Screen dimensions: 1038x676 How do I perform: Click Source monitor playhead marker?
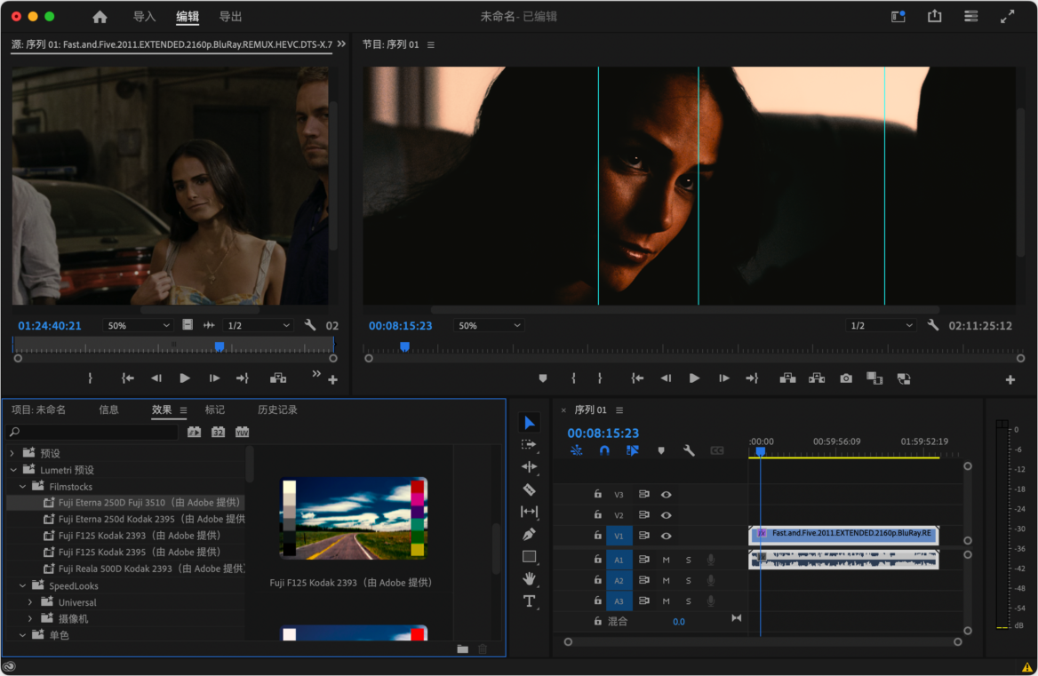point(220,346)
